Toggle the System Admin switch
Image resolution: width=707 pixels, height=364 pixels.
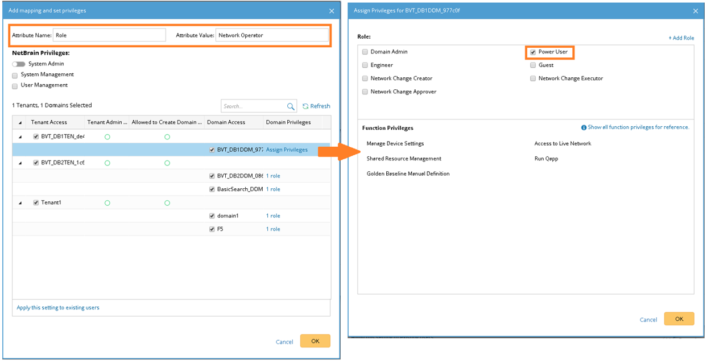coord(19,64)
